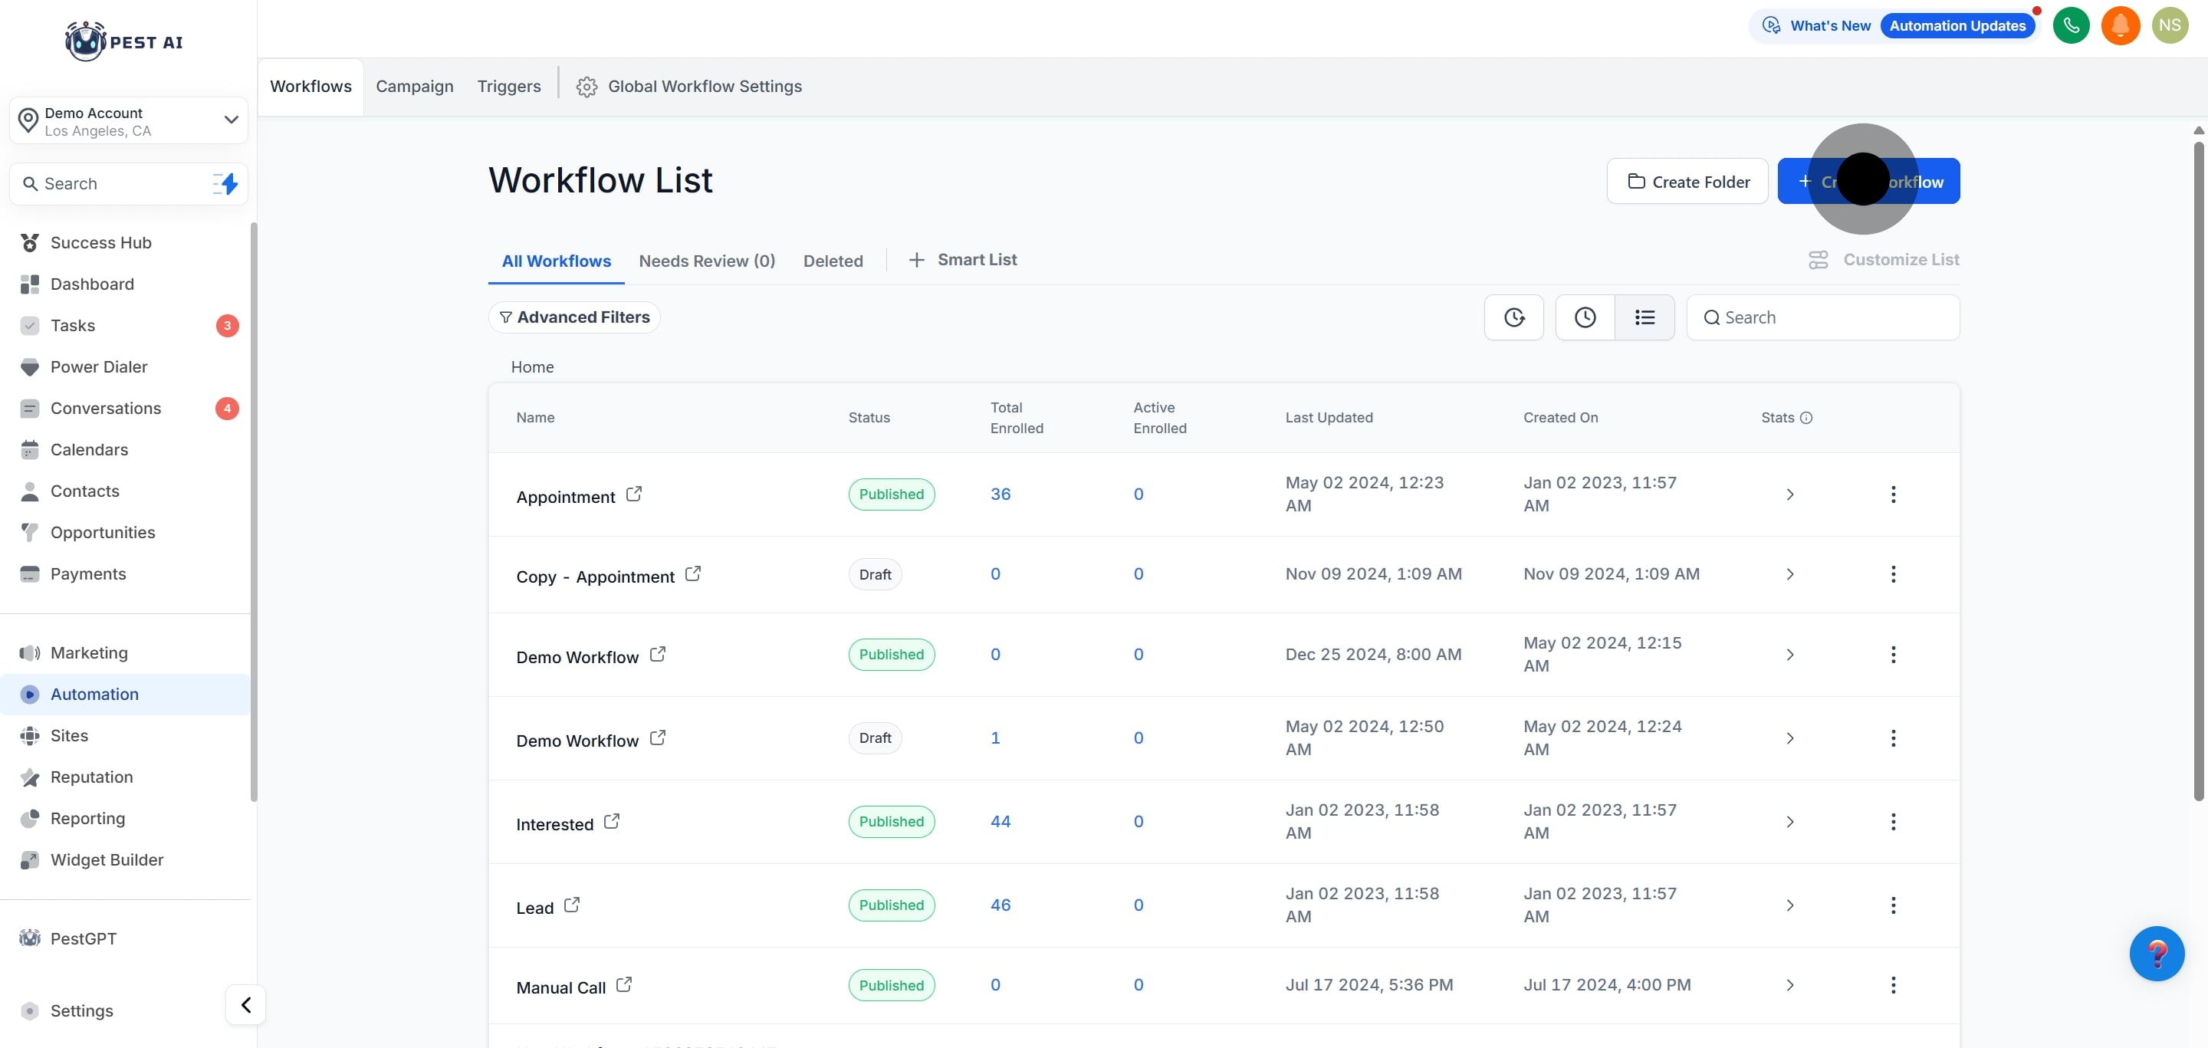Expand the Demo Account location dropdown
The height and width of the screenshot is (1048, 2208).
pyautogui.click(x=231, y=120)
